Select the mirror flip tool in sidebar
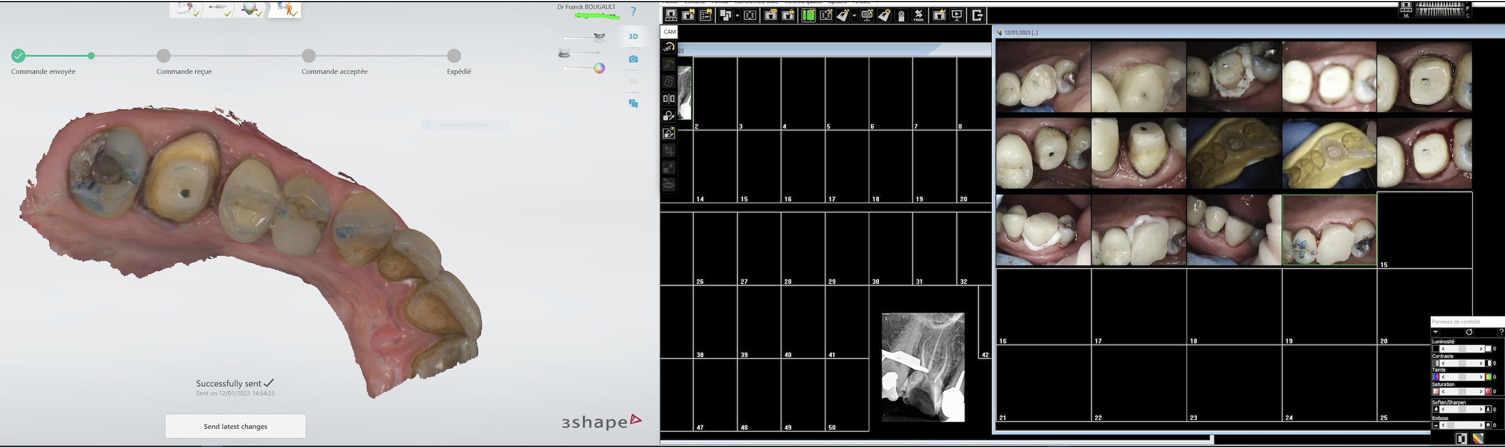This screenshot has width=1505, height=447. click(669, 99)
